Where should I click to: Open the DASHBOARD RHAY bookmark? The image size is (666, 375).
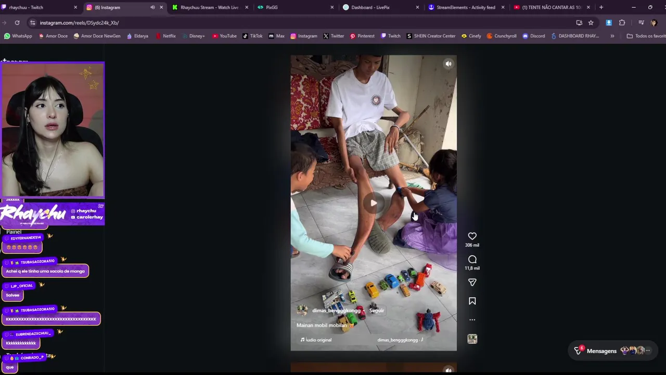click(x=575, y=36)
